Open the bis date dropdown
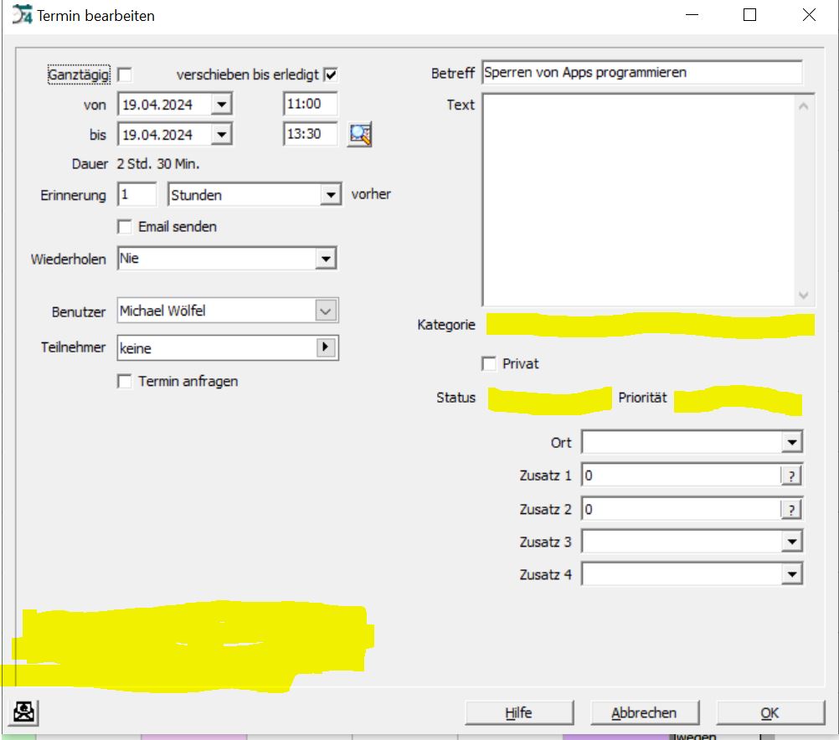This screenshot has width=839, height=740. pyautogui.click(x=220, y=134)
